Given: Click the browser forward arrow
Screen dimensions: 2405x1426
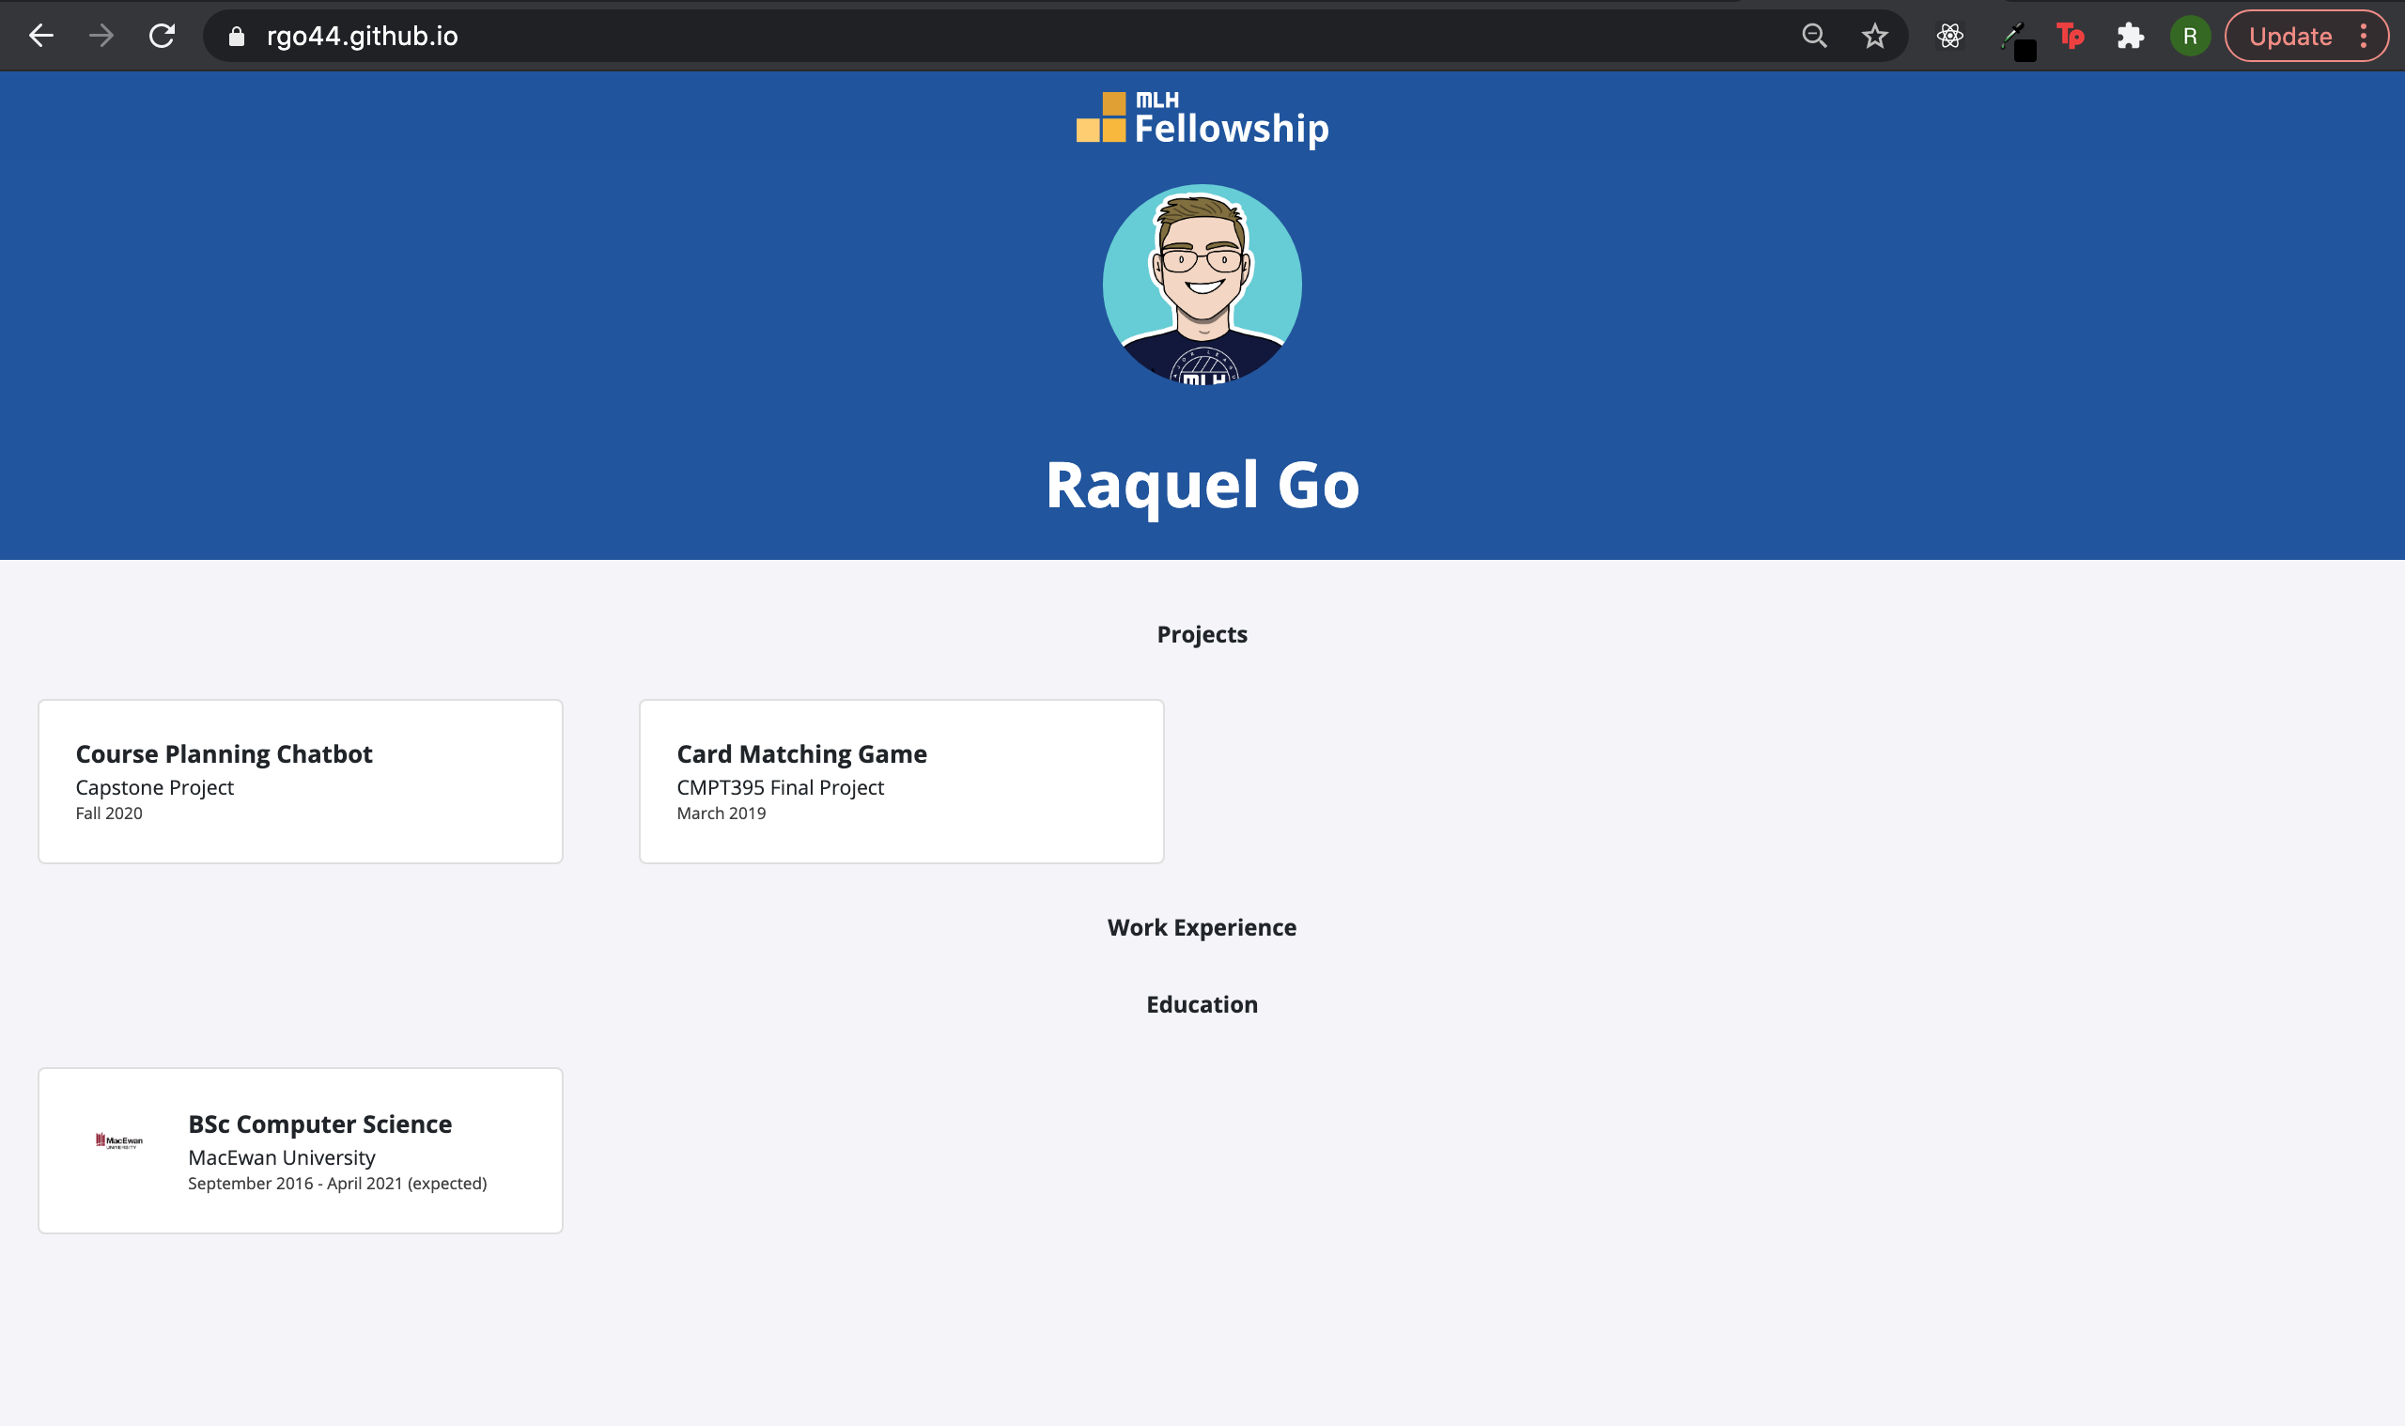Looking at the screenshot, I should tap(101, 37).
